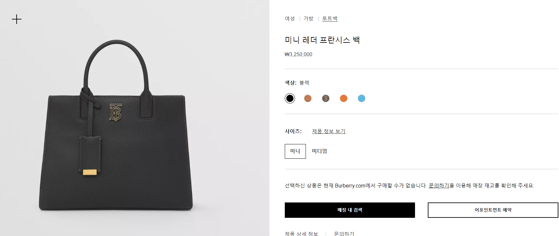
Task: Select the 미니 size option
Action: 295,151
